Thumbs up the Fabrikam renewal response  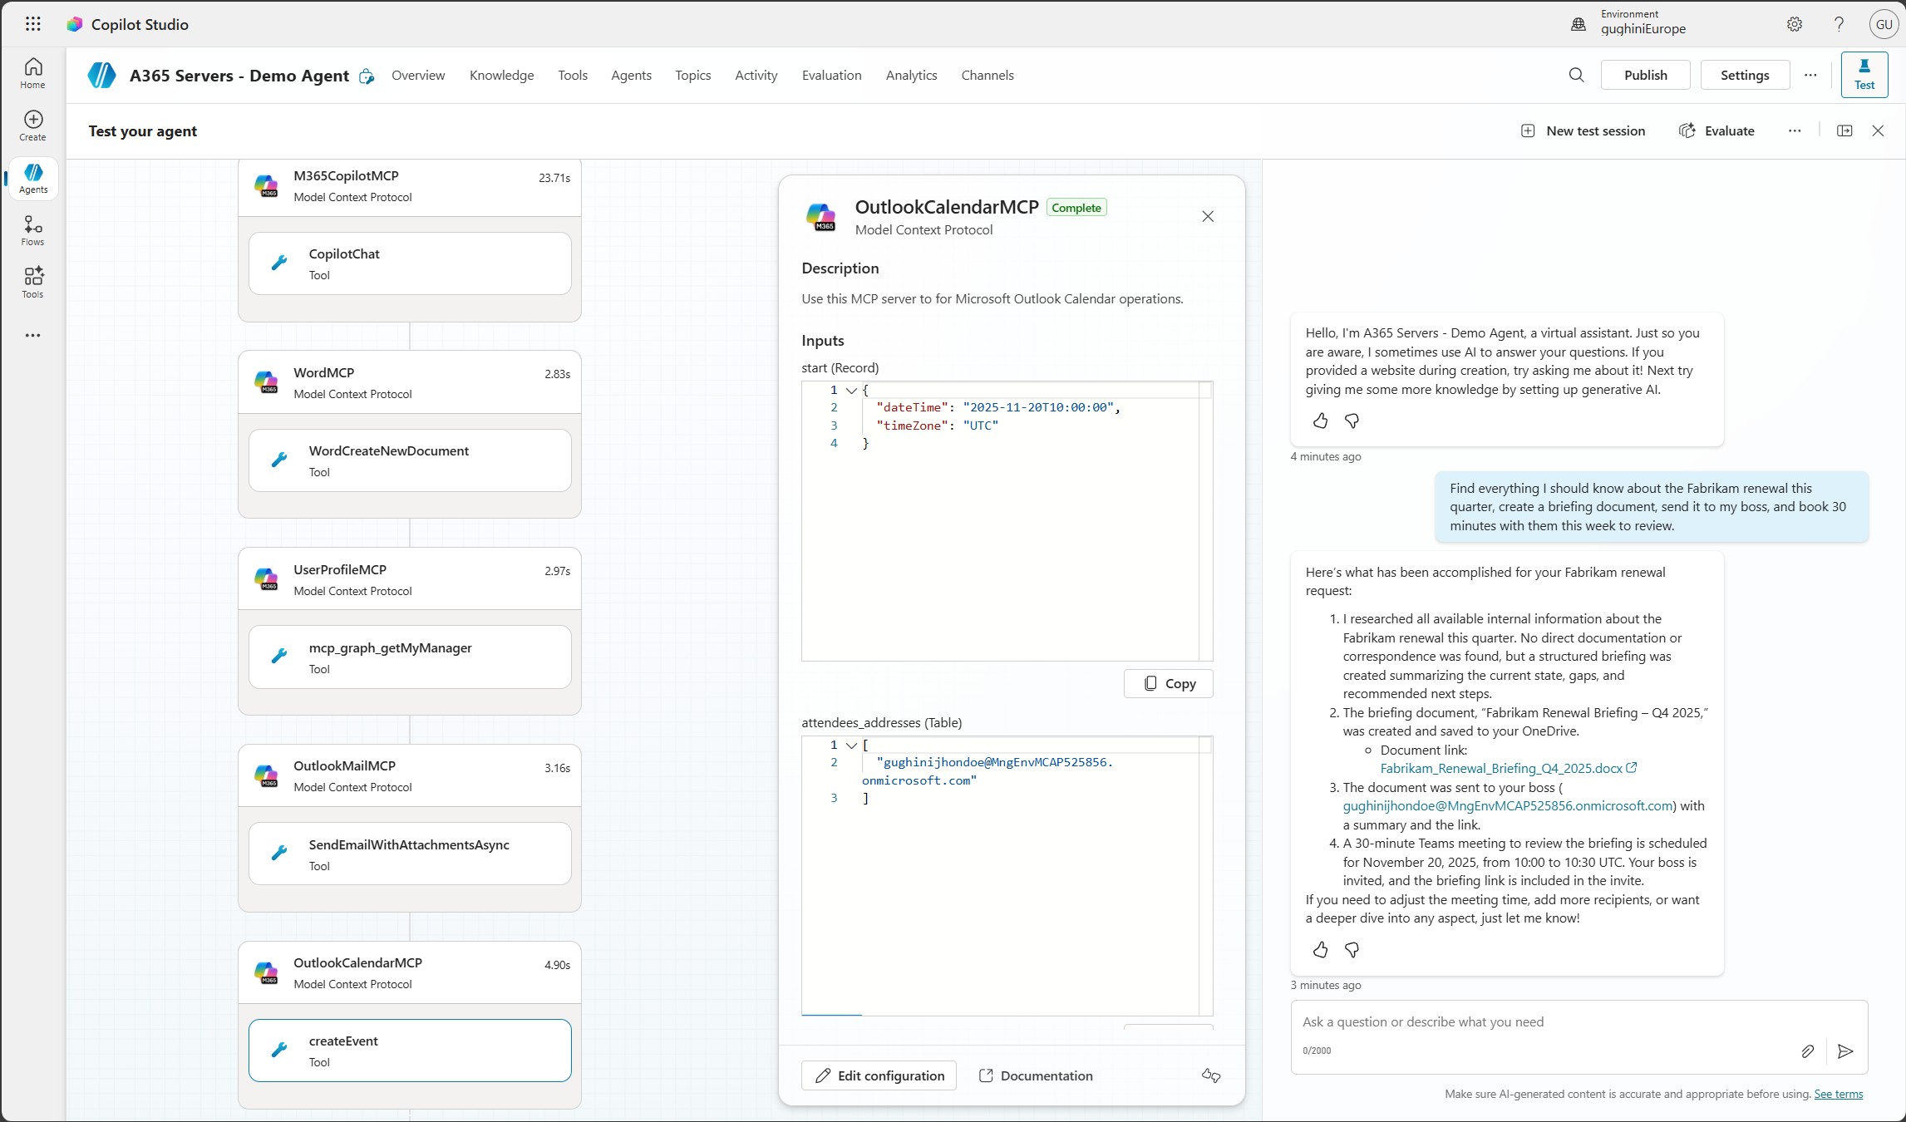coord(1320,949)
